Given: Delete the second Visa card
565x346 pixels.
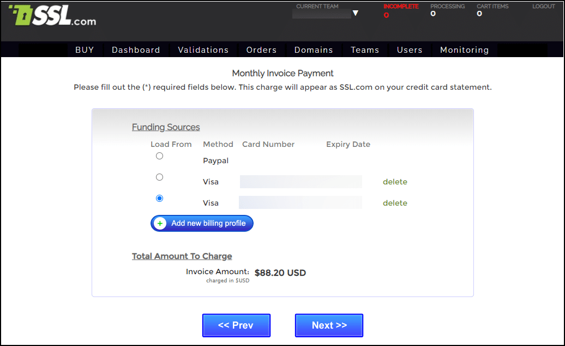Looking at the screenshot, I should [395, 203].
